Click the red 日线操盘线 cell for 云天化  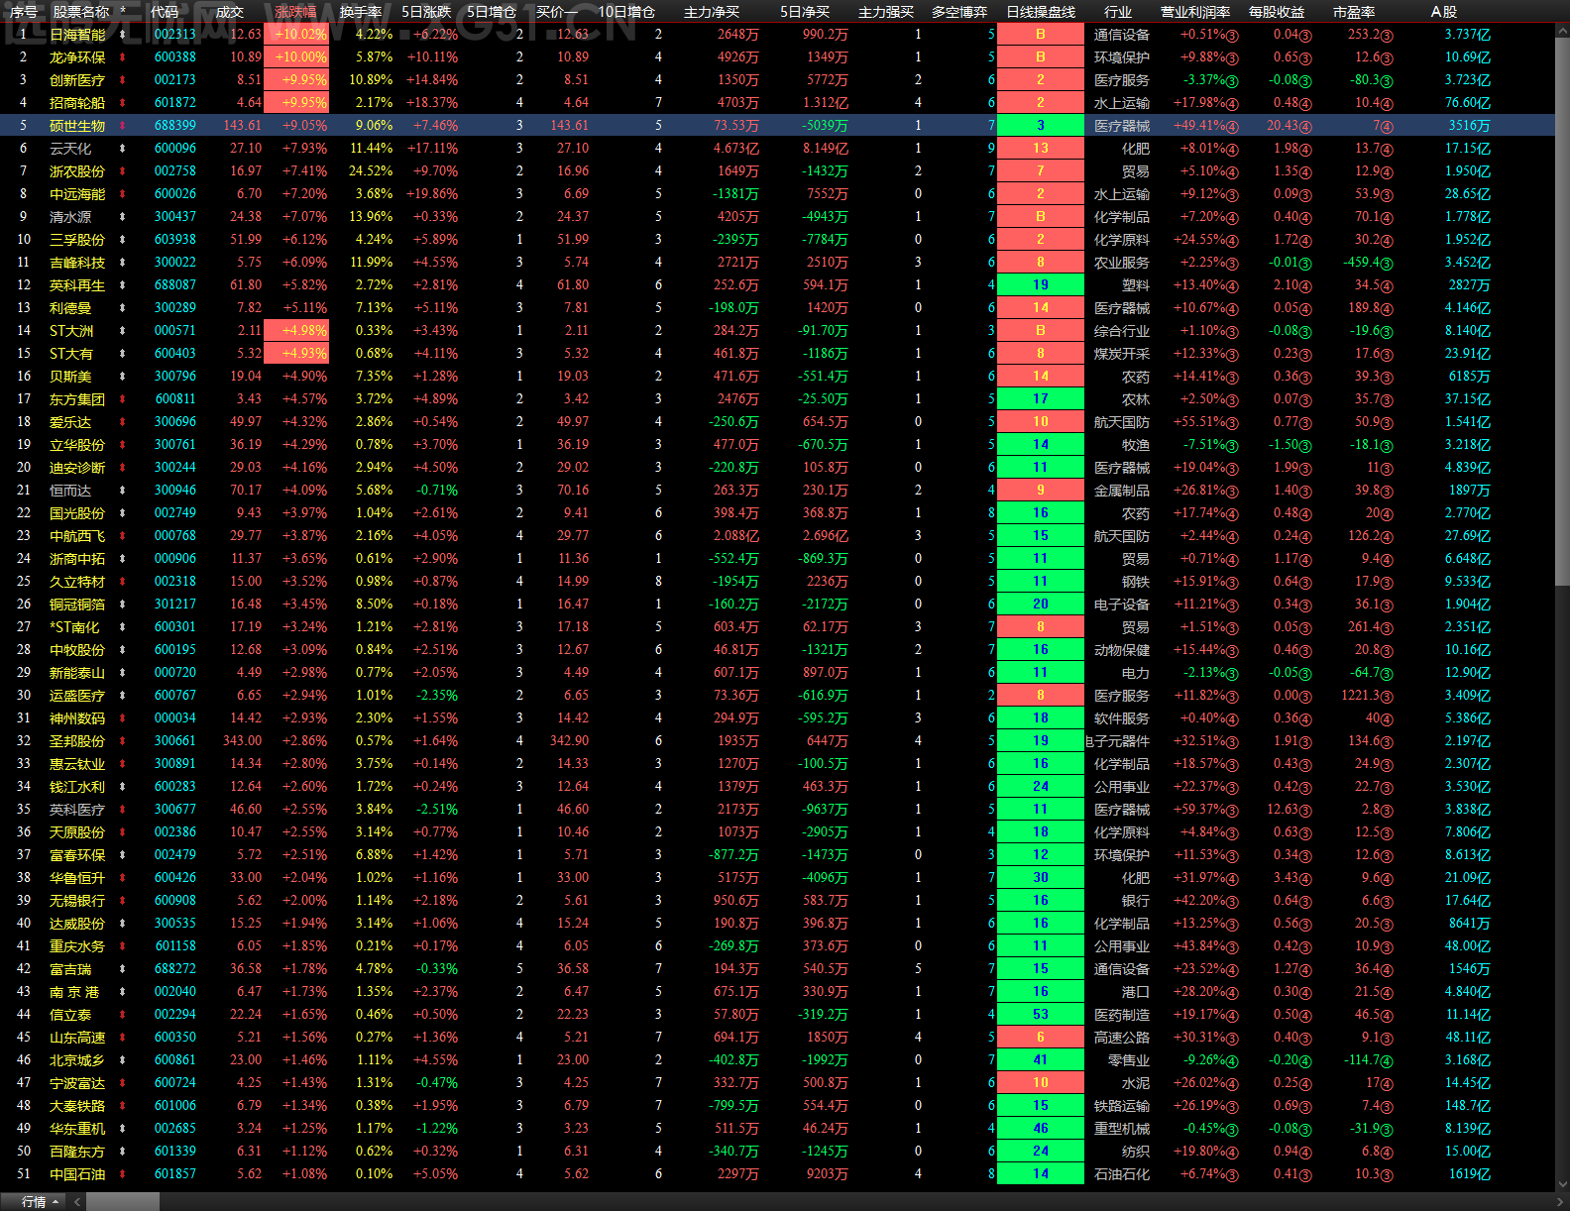tap(1040, 149)
